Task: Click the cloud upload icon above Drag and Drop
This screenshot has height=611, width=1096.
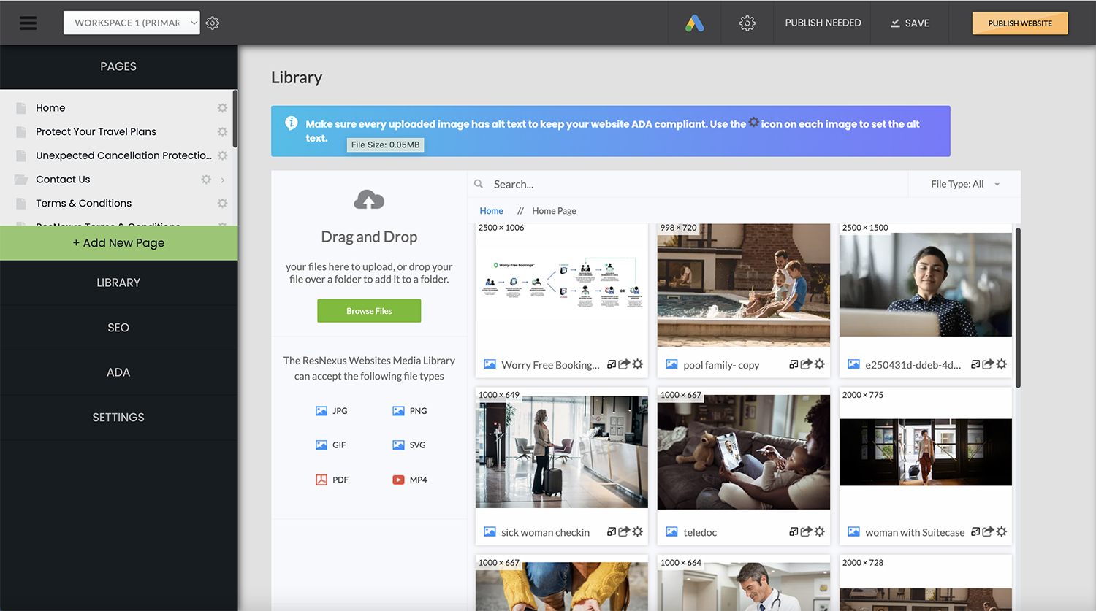Action: tap(369, 200)
